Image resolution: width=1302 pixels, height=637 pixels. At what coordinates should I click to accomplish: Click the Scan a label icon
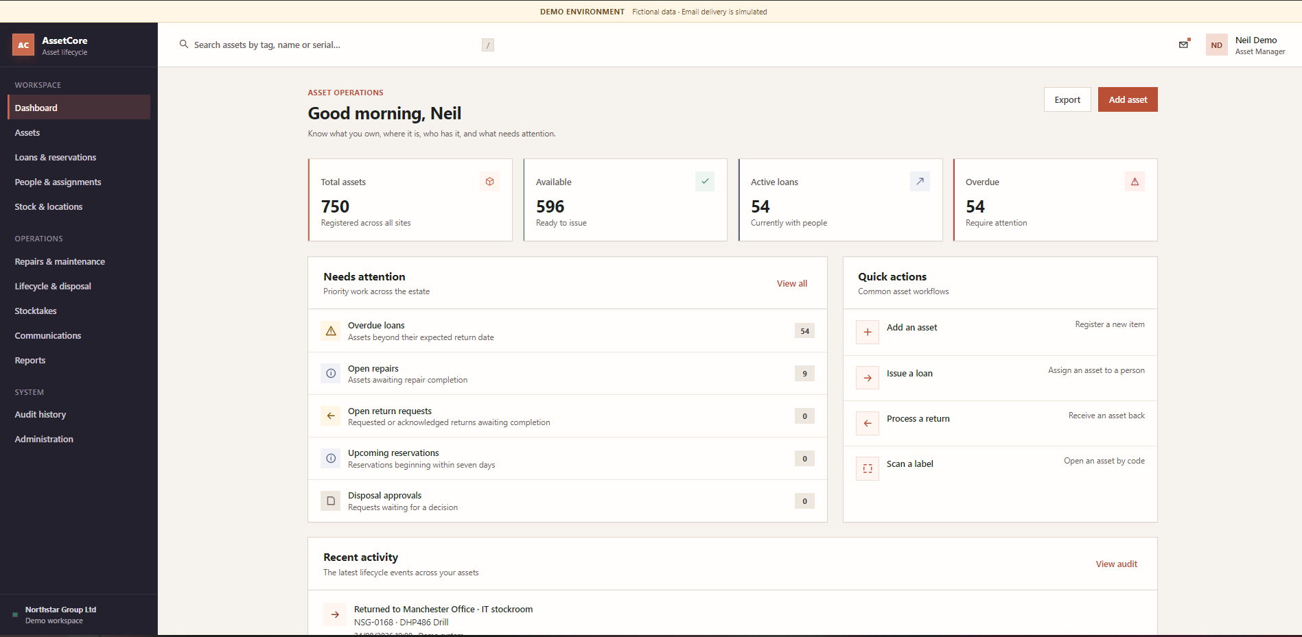coord(868,468)
